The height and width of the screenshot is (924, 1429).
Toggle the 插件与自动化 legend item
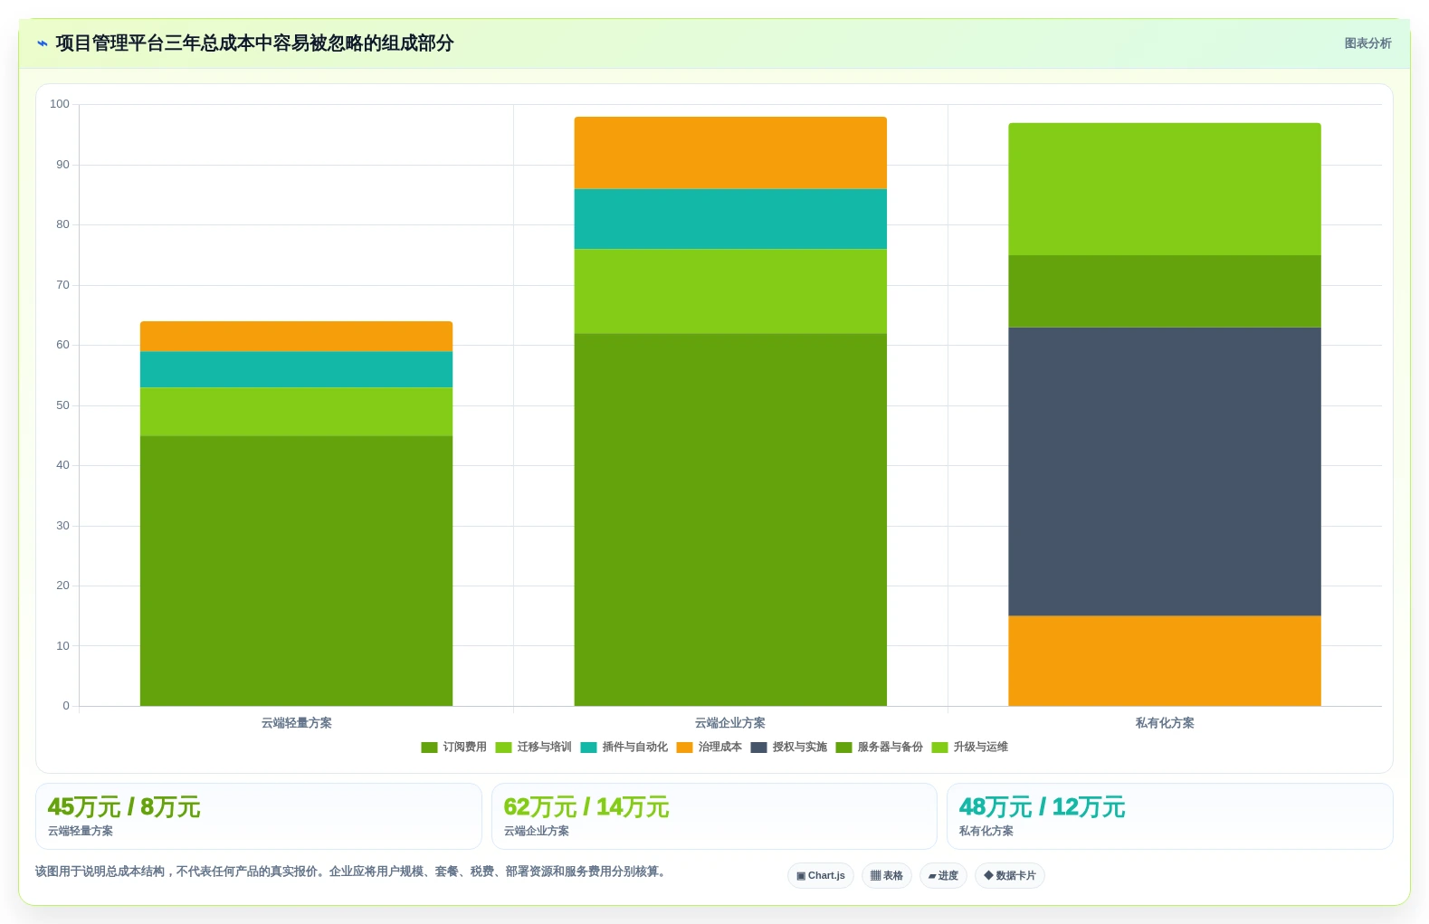[624, 747]
